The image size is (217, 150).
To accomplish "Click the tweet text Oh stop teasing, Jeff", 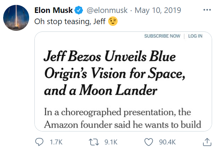I will 70,22.
